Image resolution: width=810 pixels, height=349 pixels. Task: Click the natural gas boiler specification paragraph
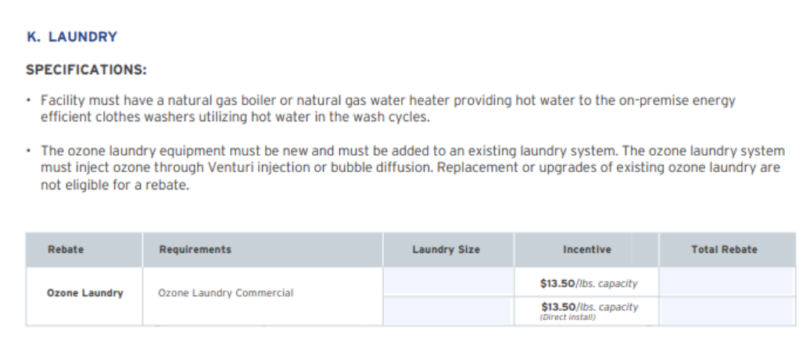point(388,109)
